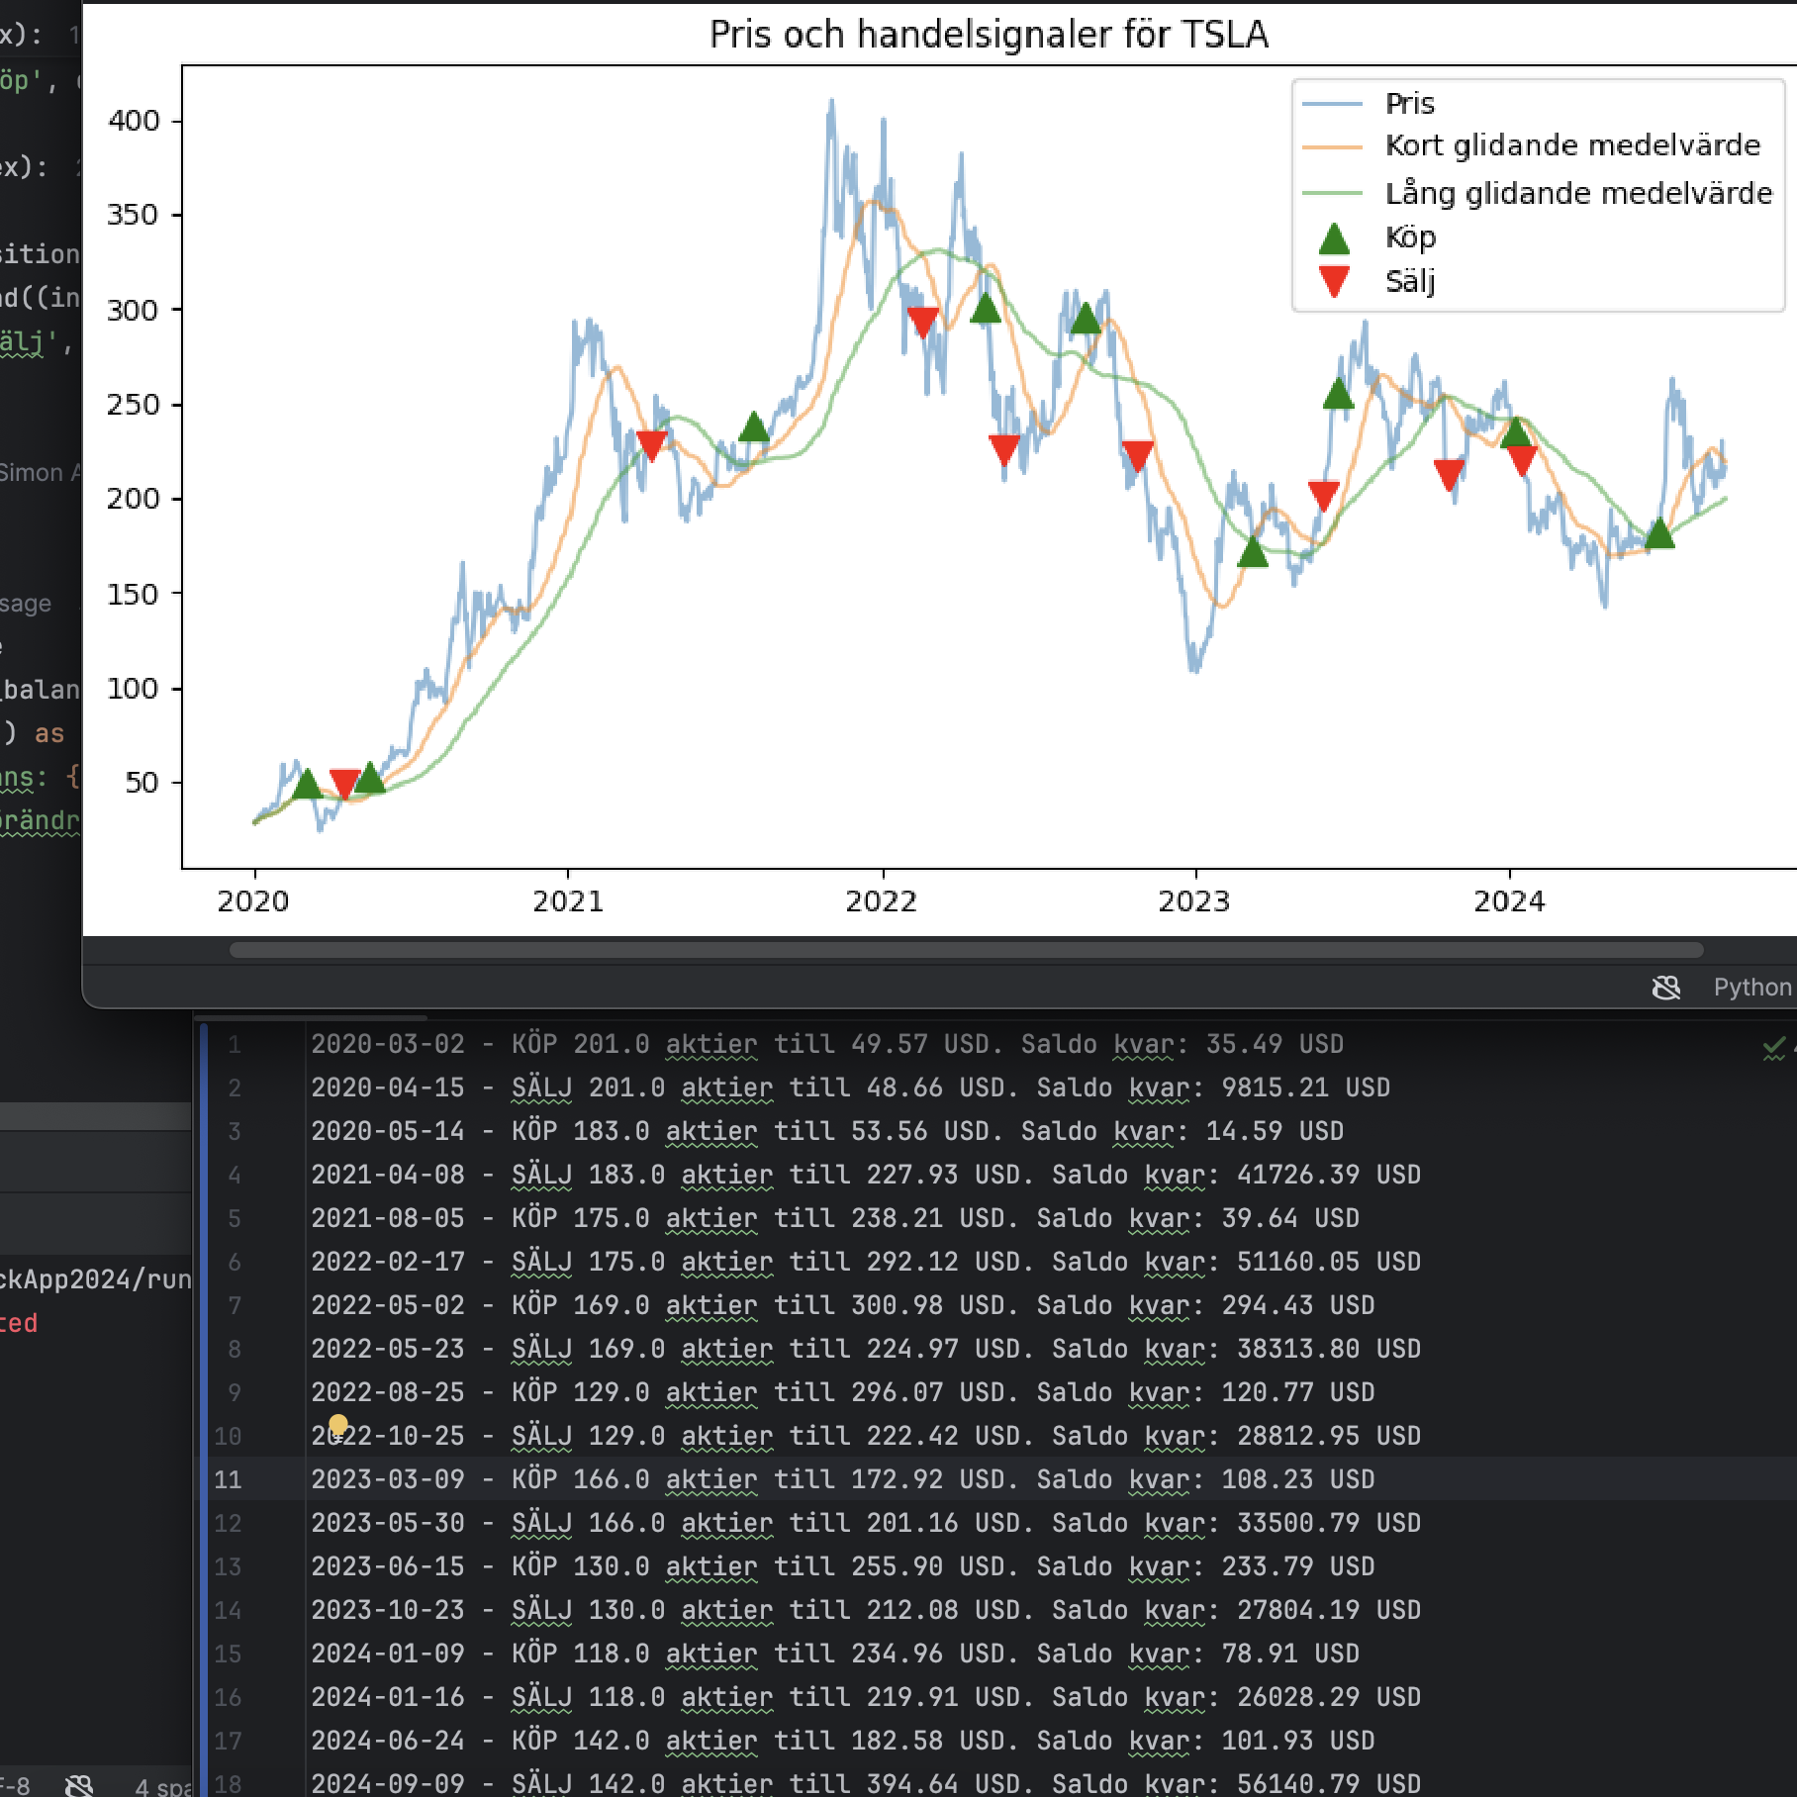
Task: Click gutter line number 11
Action: (228, 1480)
